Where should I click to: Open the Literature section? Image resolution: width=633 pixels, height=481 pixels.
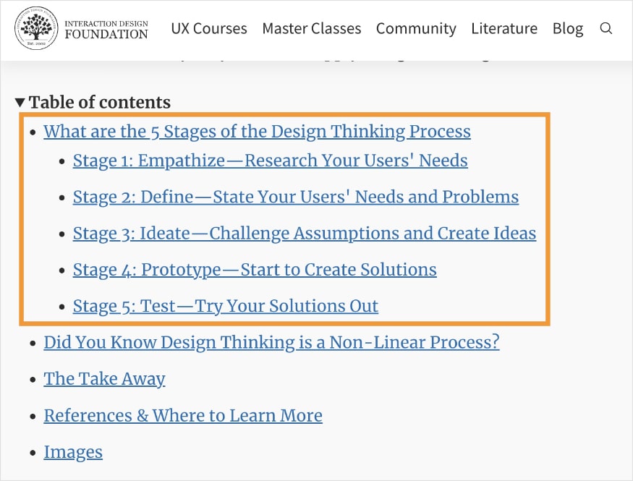coord(504,29)
